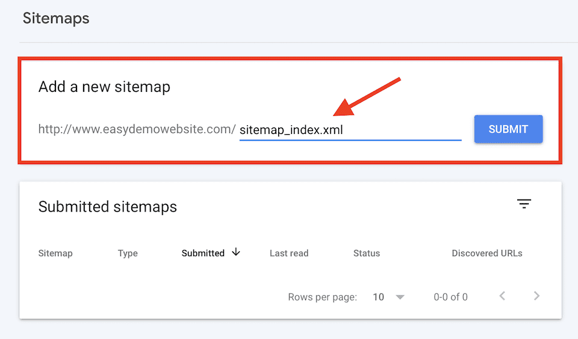Click the Submitted sitemaps heading
Viewport: 578px width, 339px height.
tap(108, 207)
